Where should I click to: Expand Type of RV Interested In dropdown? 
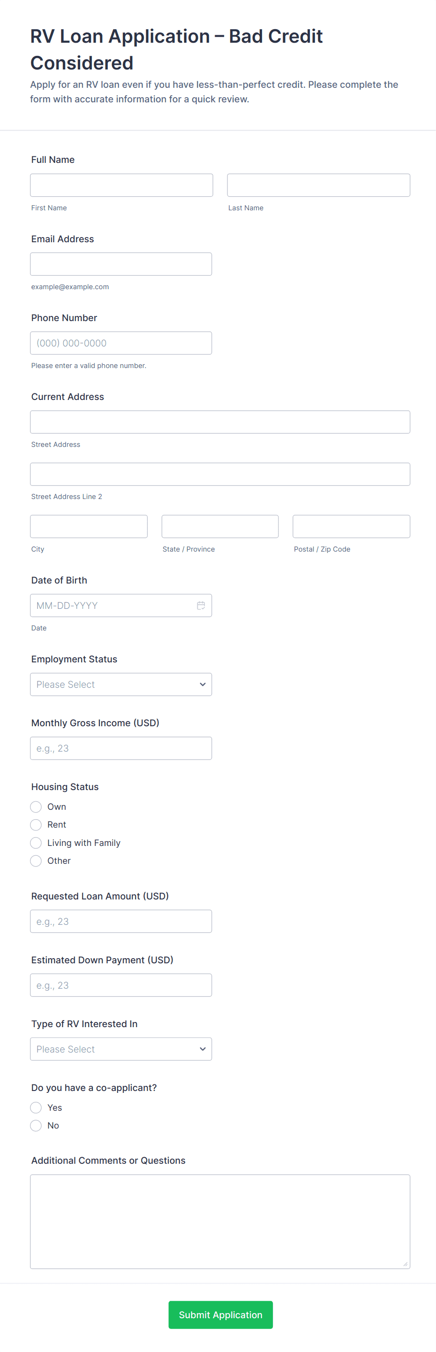point(121,1049)
